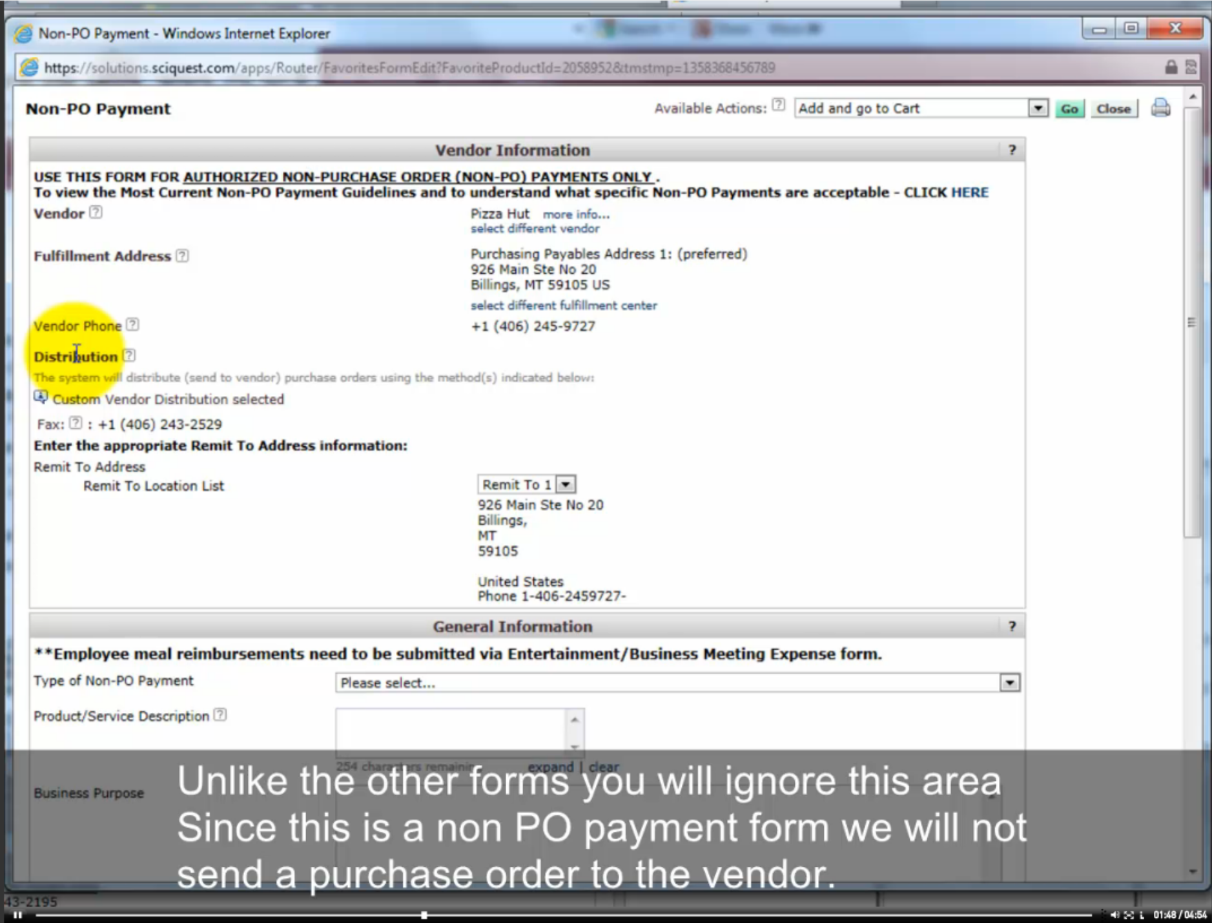Open the Remit To 1 location dropdown
1212x923 pixels.
pyautogui.click(x=565, y=484)
